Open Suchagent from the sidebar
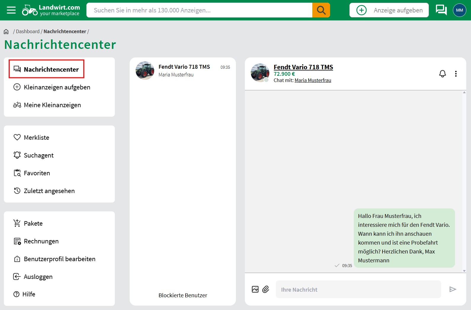 [38, 155]
